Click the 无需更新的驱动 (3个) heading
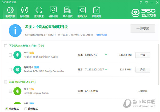This screenshot has height=112, width=160. pos(22,82)
